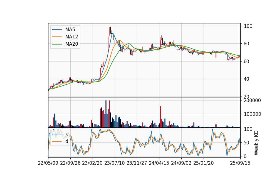
Task: Click the 50 tick on Weekly KD axis
Action: point(246,142)
